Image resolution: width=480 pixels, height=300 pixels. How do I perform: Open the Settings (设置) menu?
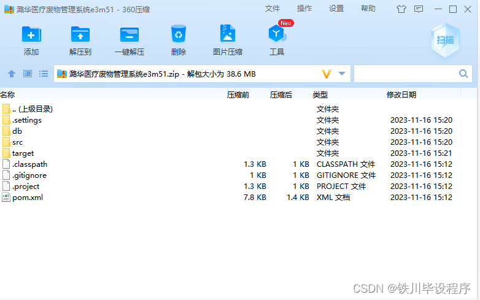point(336,9)
